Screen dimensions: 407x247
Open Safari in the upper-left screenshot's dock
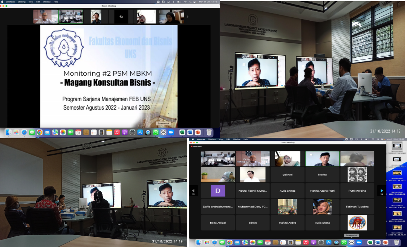[x=24, y=133]
